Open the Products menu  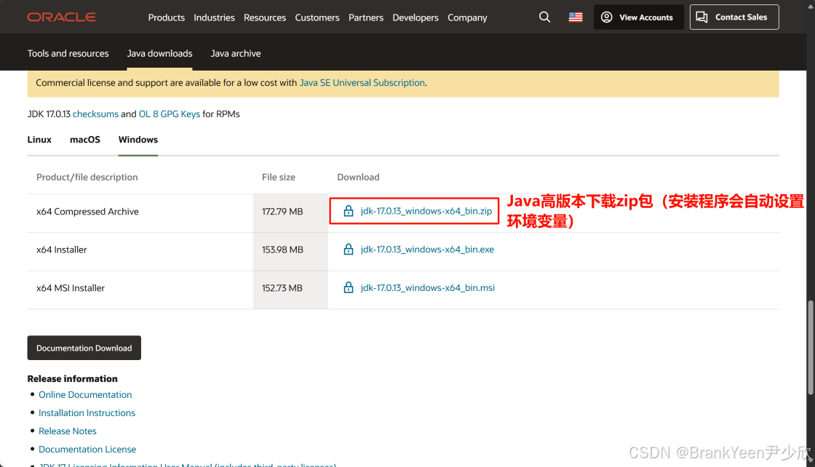167,17
